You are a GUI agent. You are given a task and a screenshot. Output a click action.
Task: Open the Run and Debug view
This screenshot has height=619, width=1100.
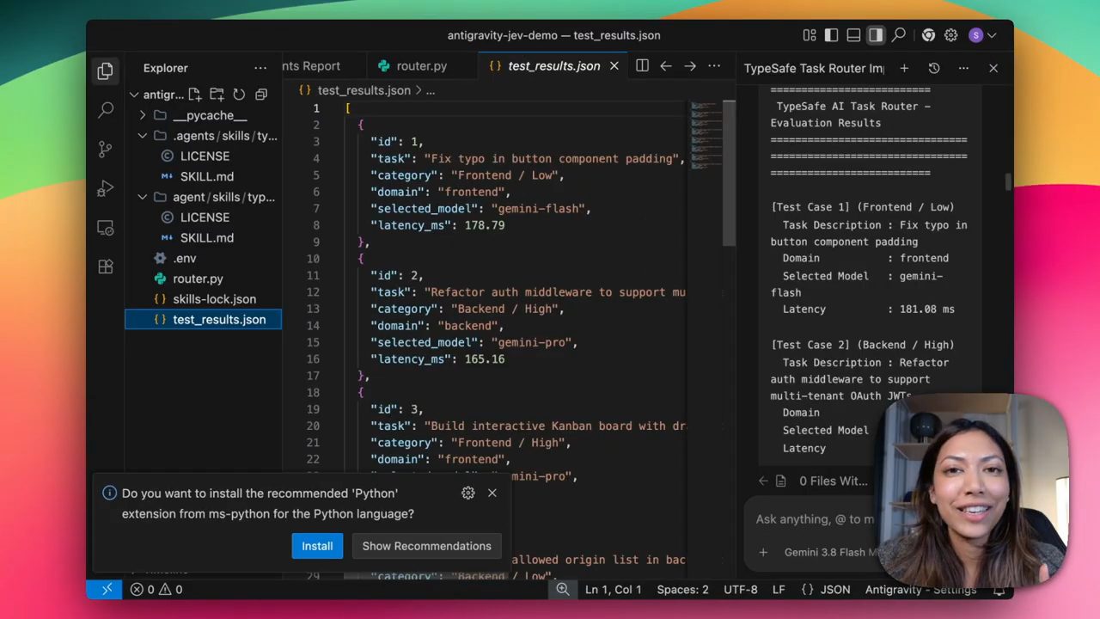click(x=106, y=188)
